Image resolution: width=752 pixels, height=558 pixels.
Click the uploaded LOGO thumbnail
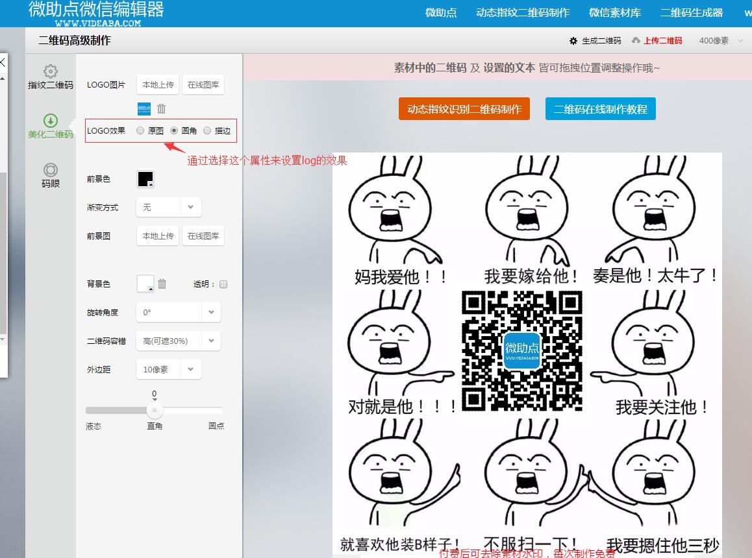144,109
